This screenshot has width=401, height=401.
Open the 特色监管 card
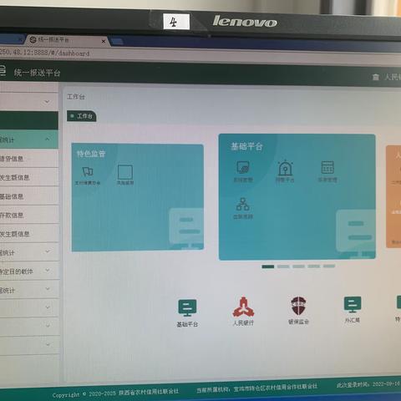138,197
